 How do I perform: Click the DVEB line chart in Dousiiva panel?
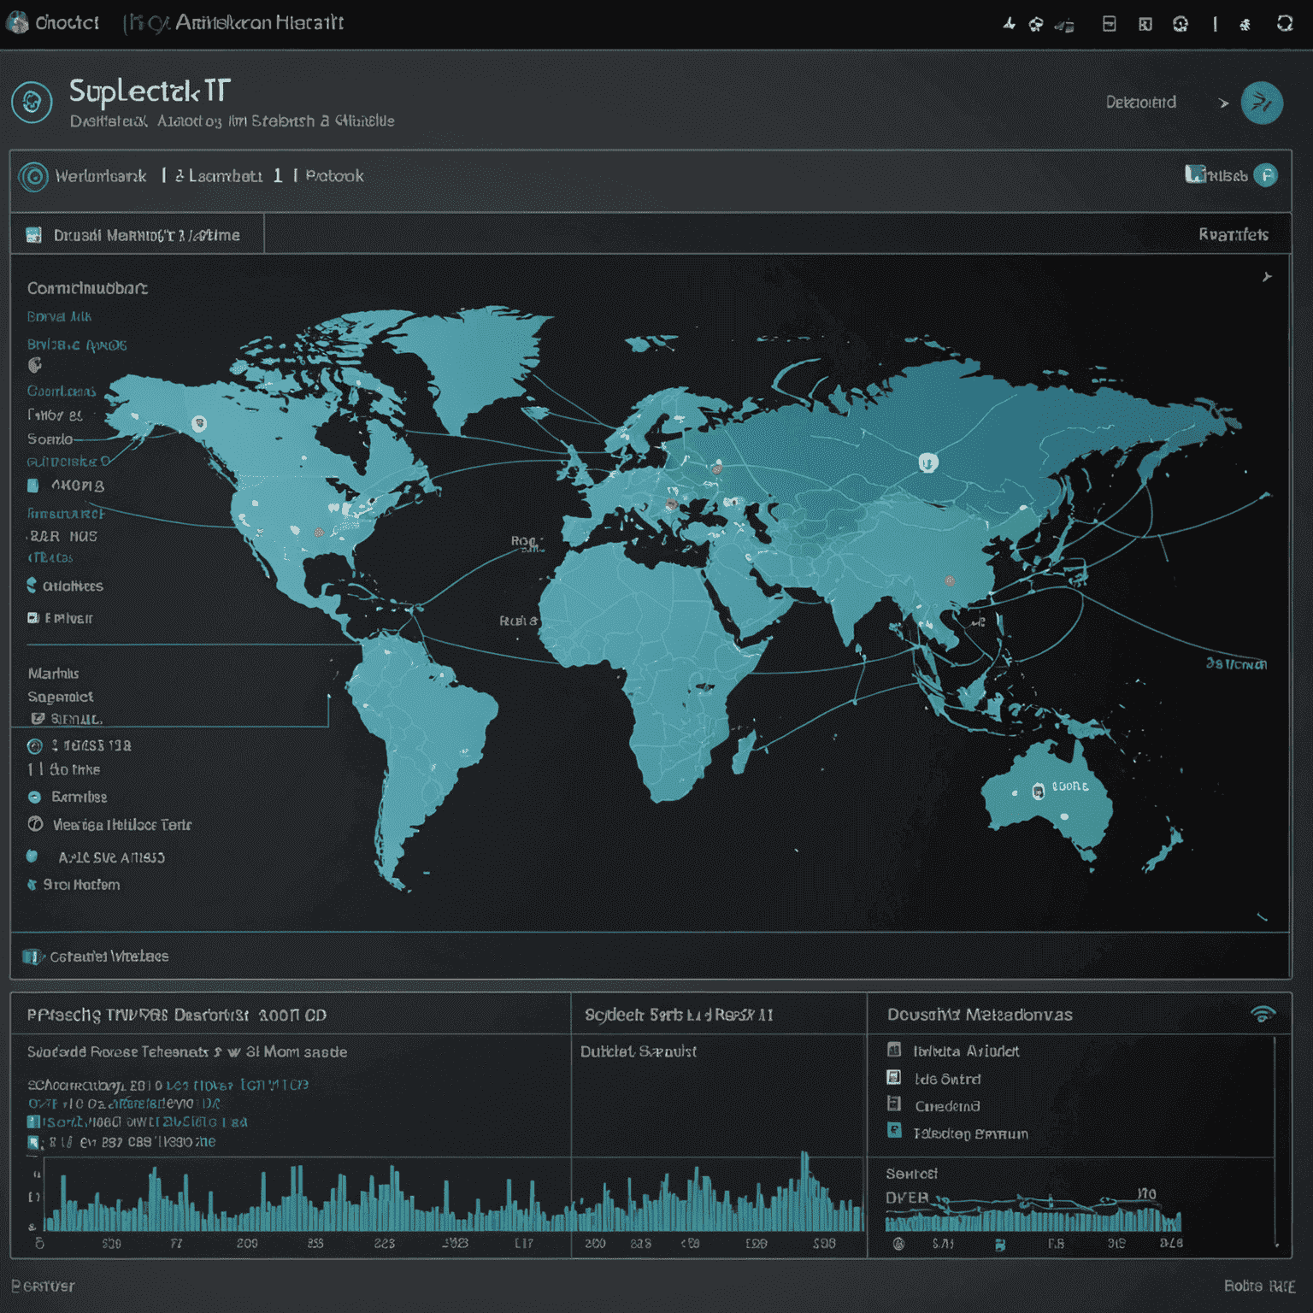tap(1034, 1212)
